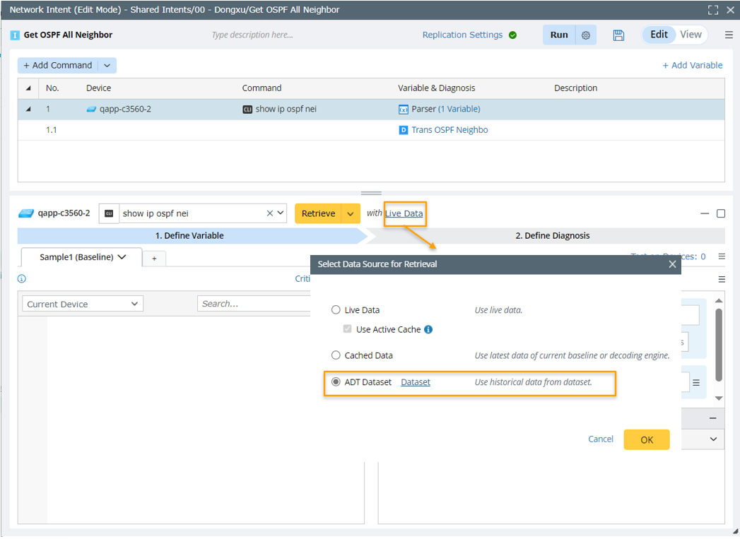
Task: Open run settings icon beside Run
Action: pos(585,35)
